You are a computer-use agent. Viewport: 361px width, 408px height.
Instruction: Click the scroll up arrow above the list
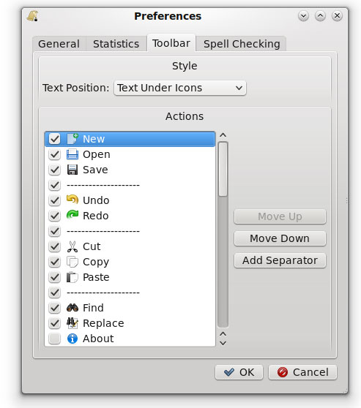223,135
